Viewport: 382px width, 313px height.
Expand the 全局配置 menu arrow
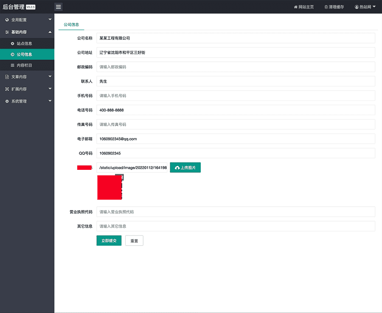50,19
